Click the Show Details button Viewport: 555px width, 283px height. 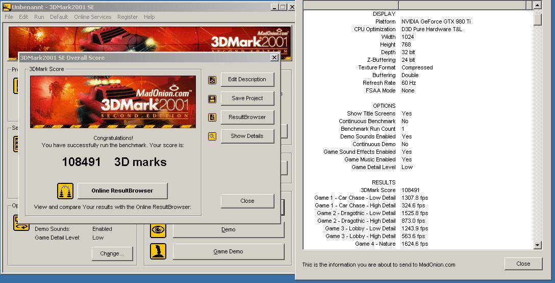click(x=247, y=136)
